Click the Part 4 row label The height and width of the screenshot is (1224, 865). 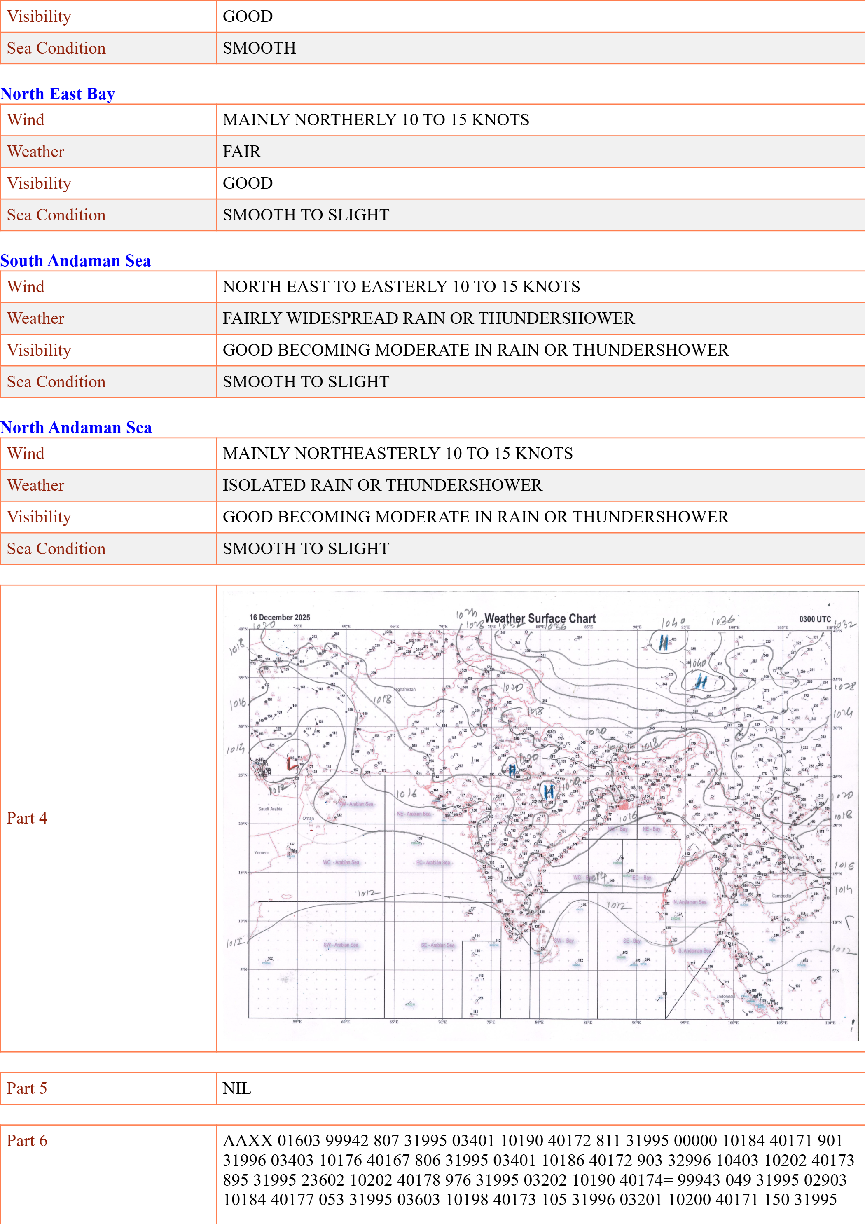pos(27,818)
